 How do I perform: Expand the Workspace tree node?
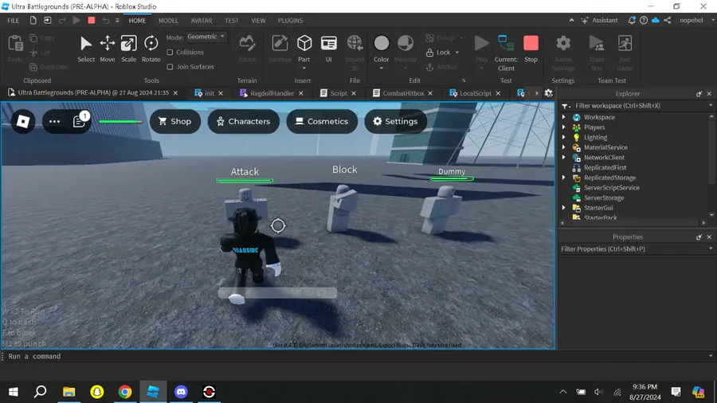tap(564, 117)
